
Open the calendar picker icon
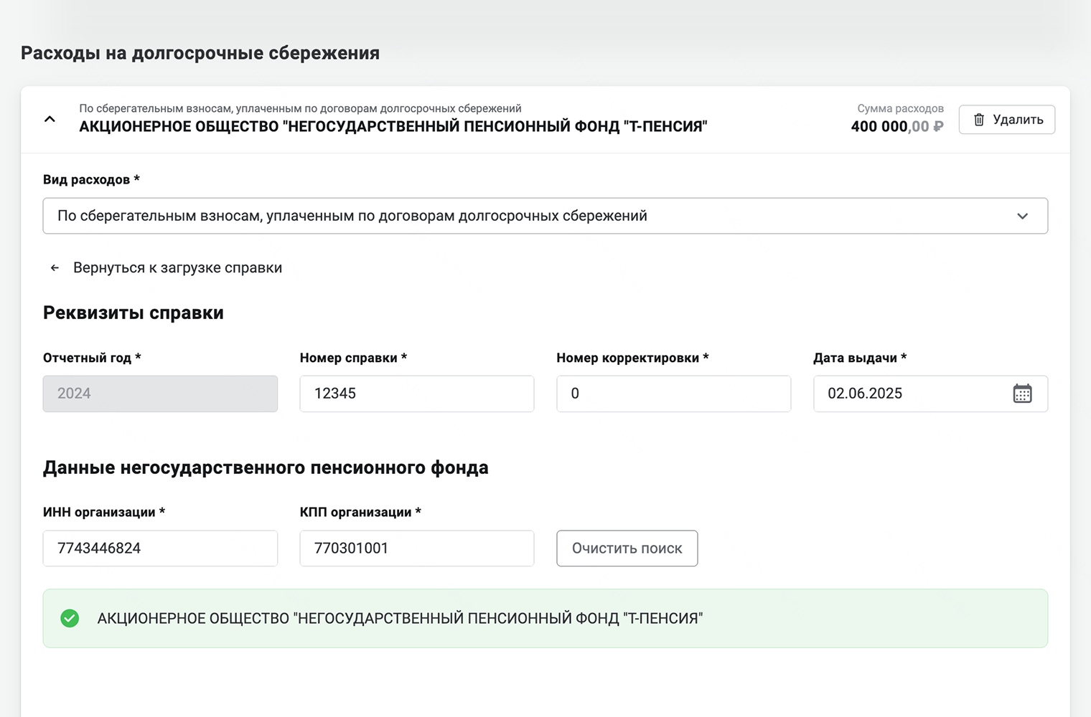[x=1022, y=394]
